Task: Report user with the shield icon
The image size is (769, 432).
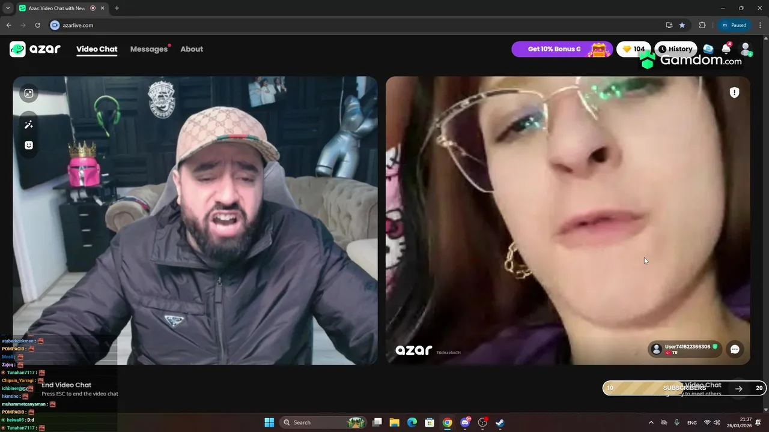Action: coord(734,92)
